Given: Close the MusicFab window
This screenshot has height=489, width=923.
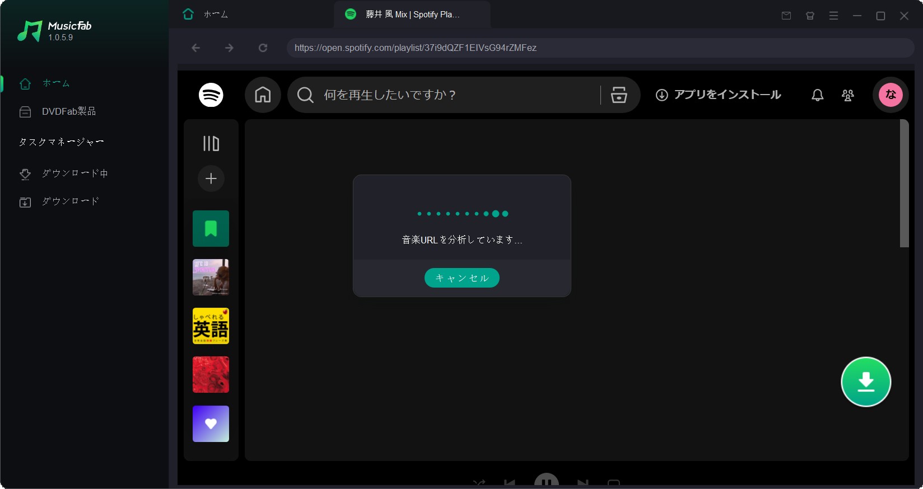Looking at the screenshot, I should click(904, 16).
